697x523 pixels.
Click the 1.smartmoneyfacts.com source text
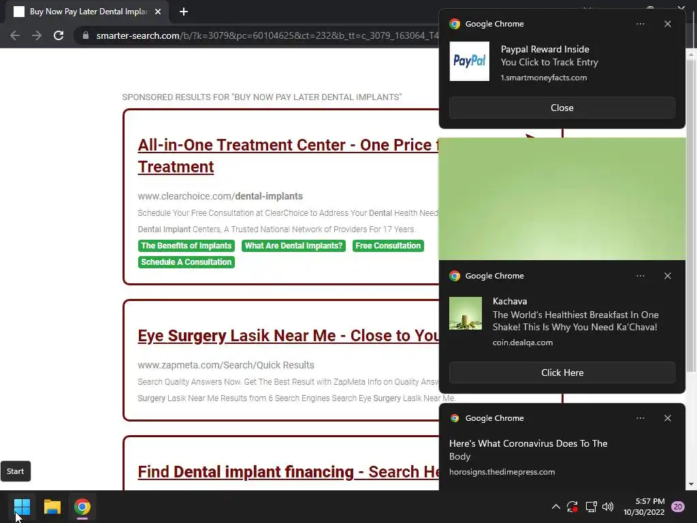544,78
